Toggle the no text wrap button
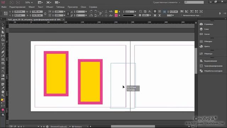 [x=155, y=11]
